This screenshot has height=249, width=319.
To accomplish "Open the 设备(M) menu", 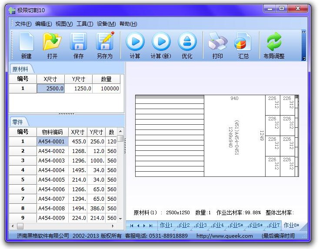I will [106, 24].
